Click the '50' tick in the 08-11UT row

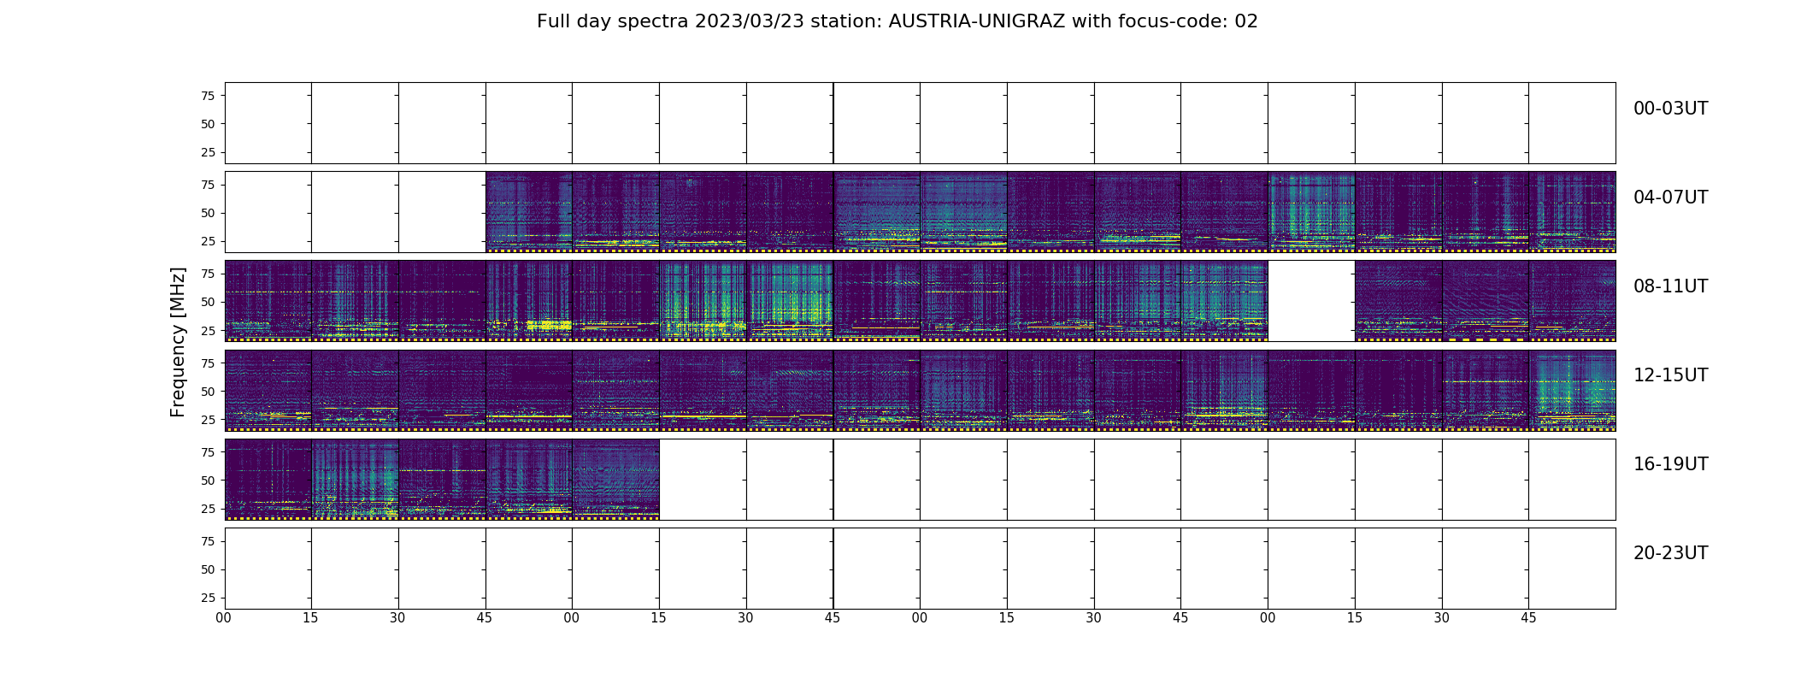[208, 302]
